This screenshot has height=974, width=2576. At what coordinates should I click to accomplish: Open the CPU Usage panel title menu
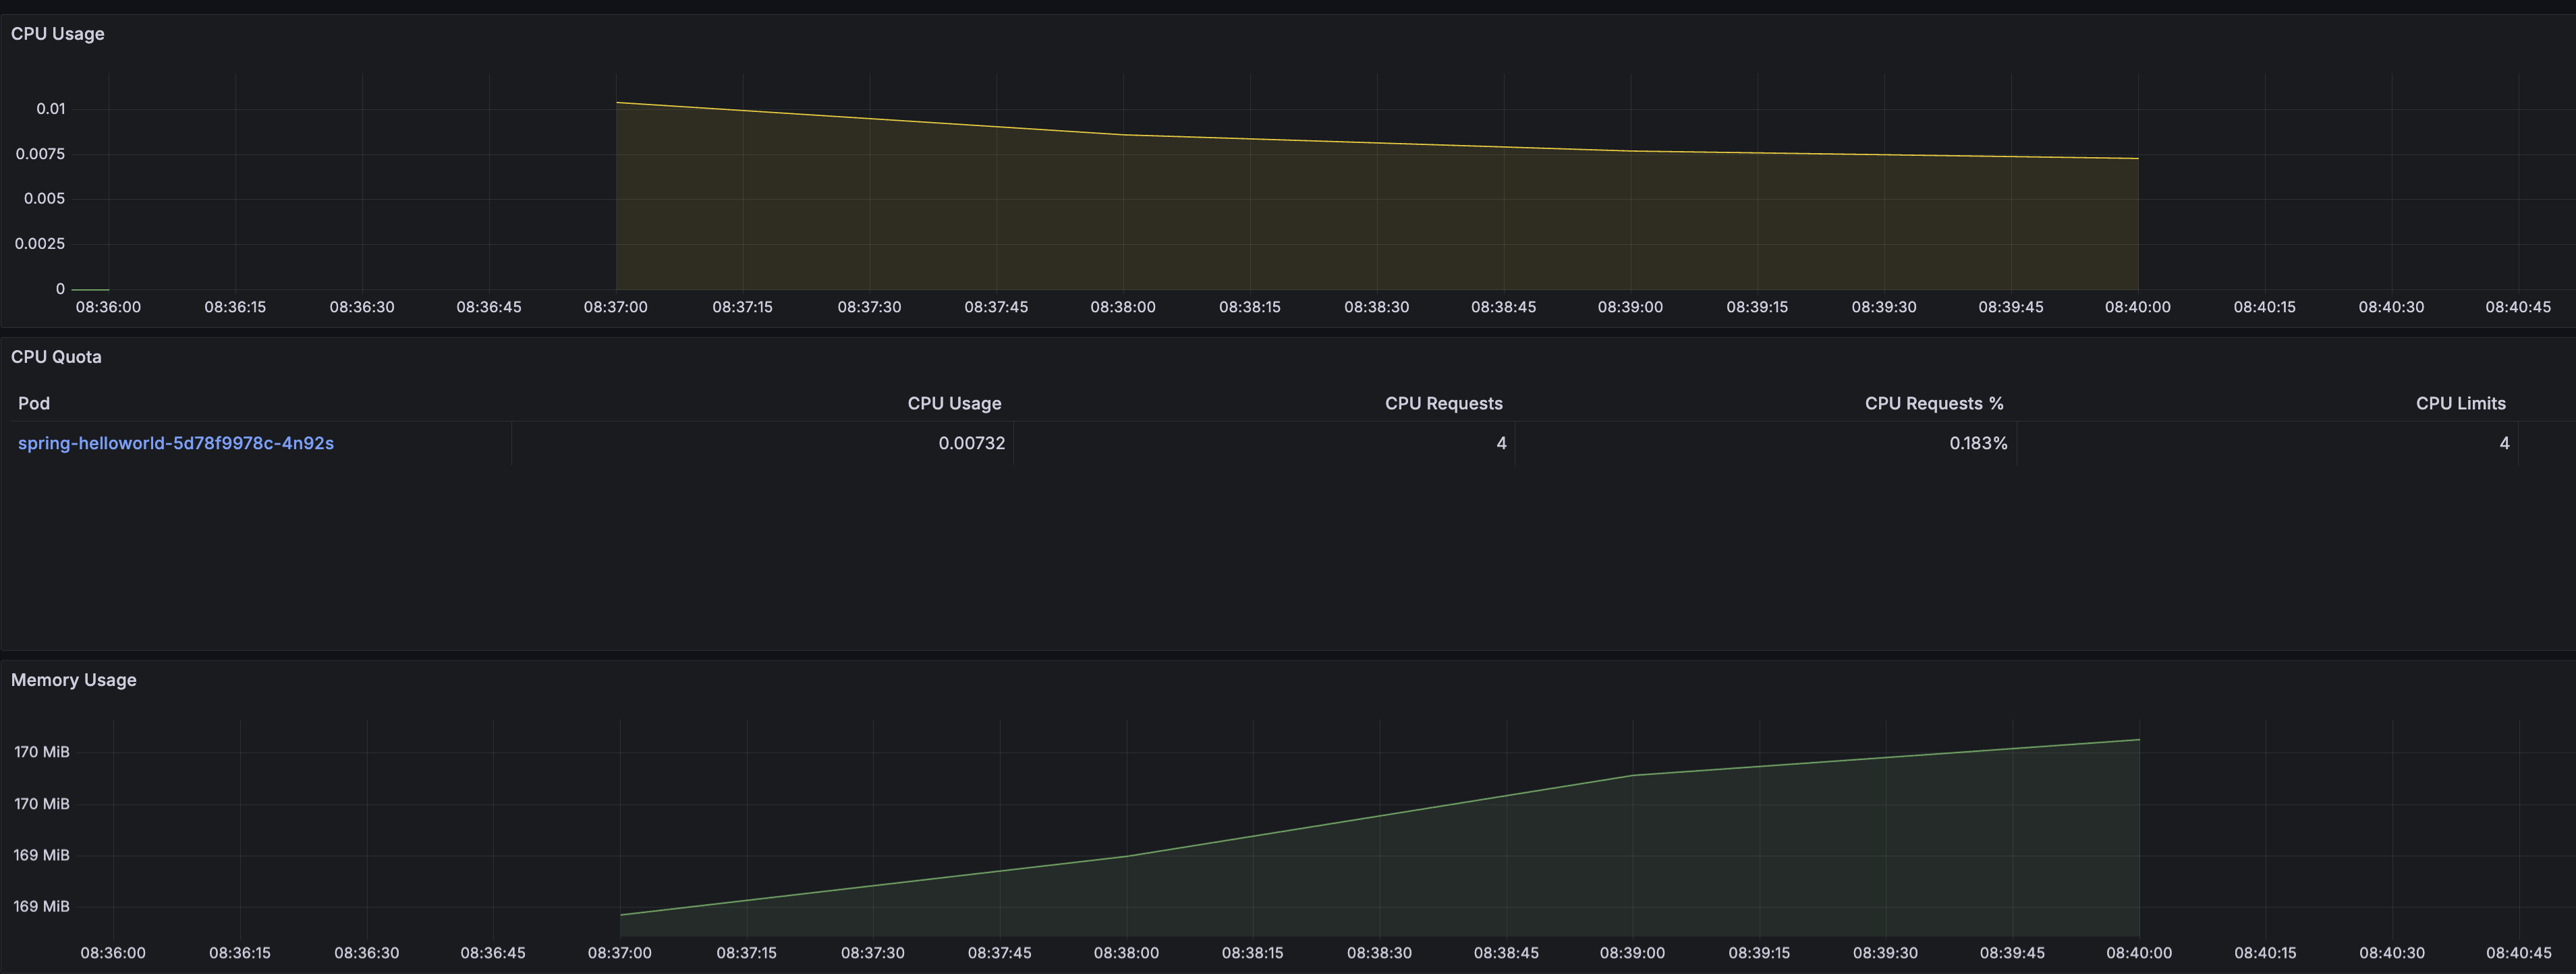[57, 34]
